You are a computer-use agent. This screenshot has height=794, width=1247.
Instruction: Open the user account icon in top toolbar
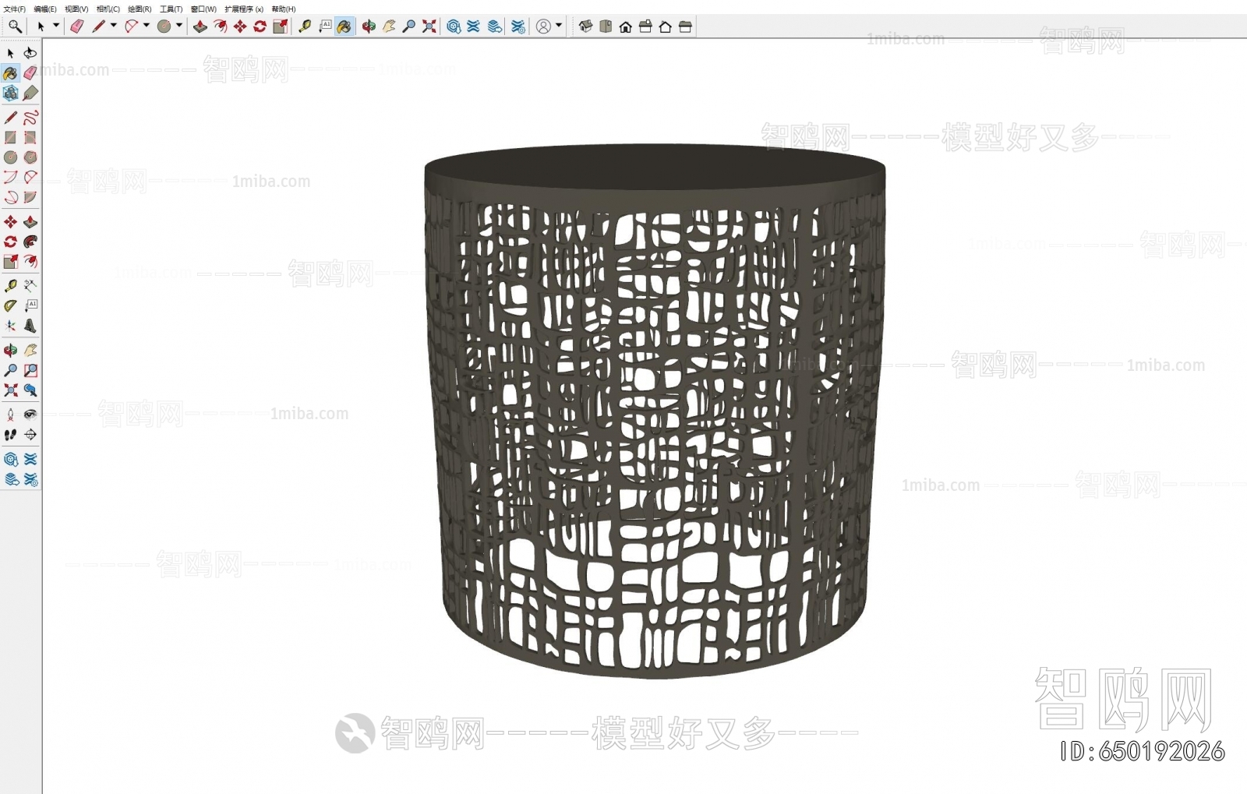[543, 26]
